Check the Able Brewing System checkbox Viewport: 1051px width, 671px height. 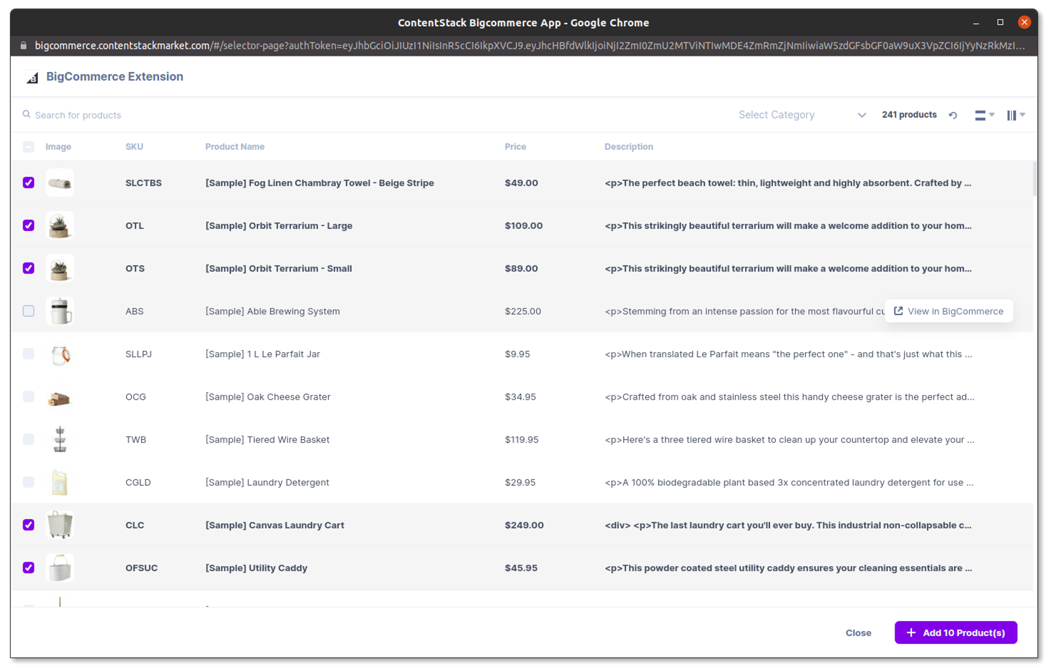pyautogui.click(x=29, y=311)
